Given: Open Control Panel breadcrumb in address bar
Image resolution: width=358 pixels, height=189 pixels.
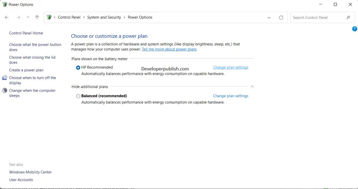Looking at the screenshot, I should pos(69,17).
